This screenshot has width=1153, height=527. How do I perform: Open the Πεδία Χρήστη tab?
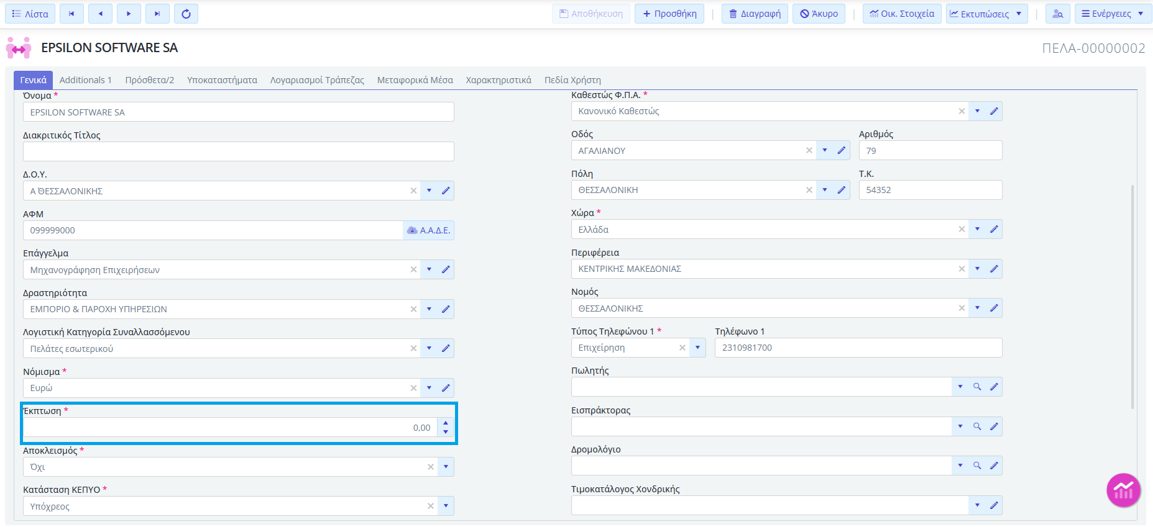click(572, 80)
